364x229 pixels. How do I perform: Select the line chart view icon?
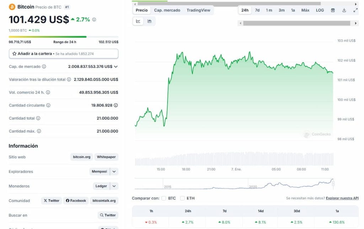click(x=139, y=21)
